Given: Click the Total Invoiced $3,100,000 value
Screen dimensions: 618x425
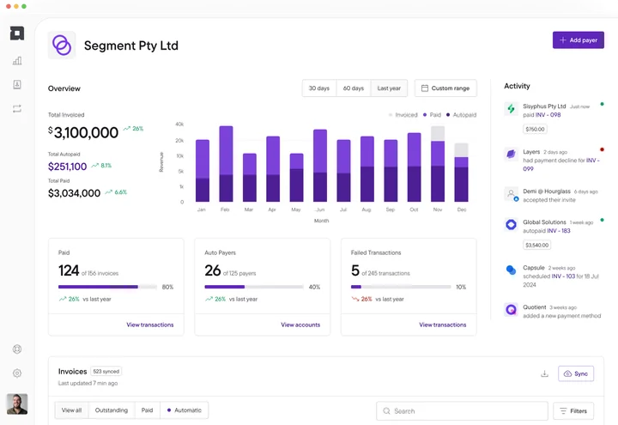Looking at the screenshot, I should (83, 132).
